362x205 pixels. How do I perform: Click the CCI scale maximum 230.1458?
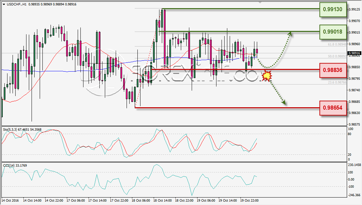[x=354, y=165]
